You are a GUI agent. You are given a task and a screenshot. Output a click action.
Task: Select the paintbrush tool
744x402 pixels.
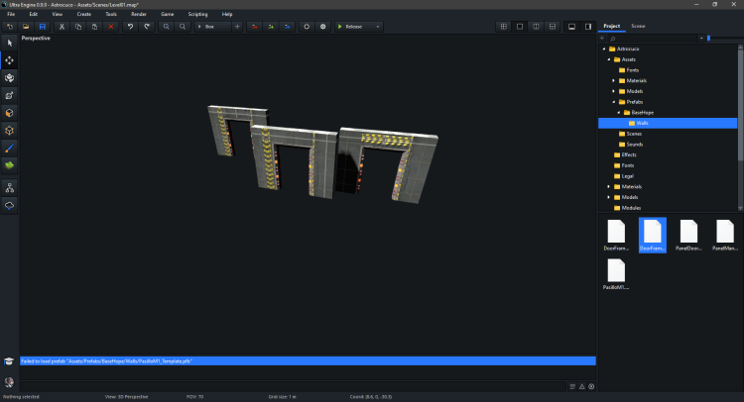click(x=9, y=147)
